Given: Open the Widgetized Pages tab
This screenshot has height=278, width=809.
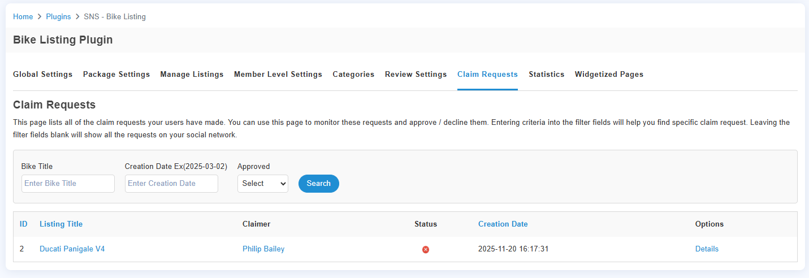Looking at the screenshot, I should coord(609,74).
